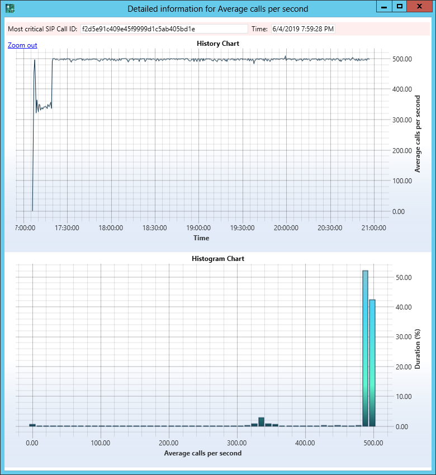Click the 18:00:00 time axis label

[111, 228]
